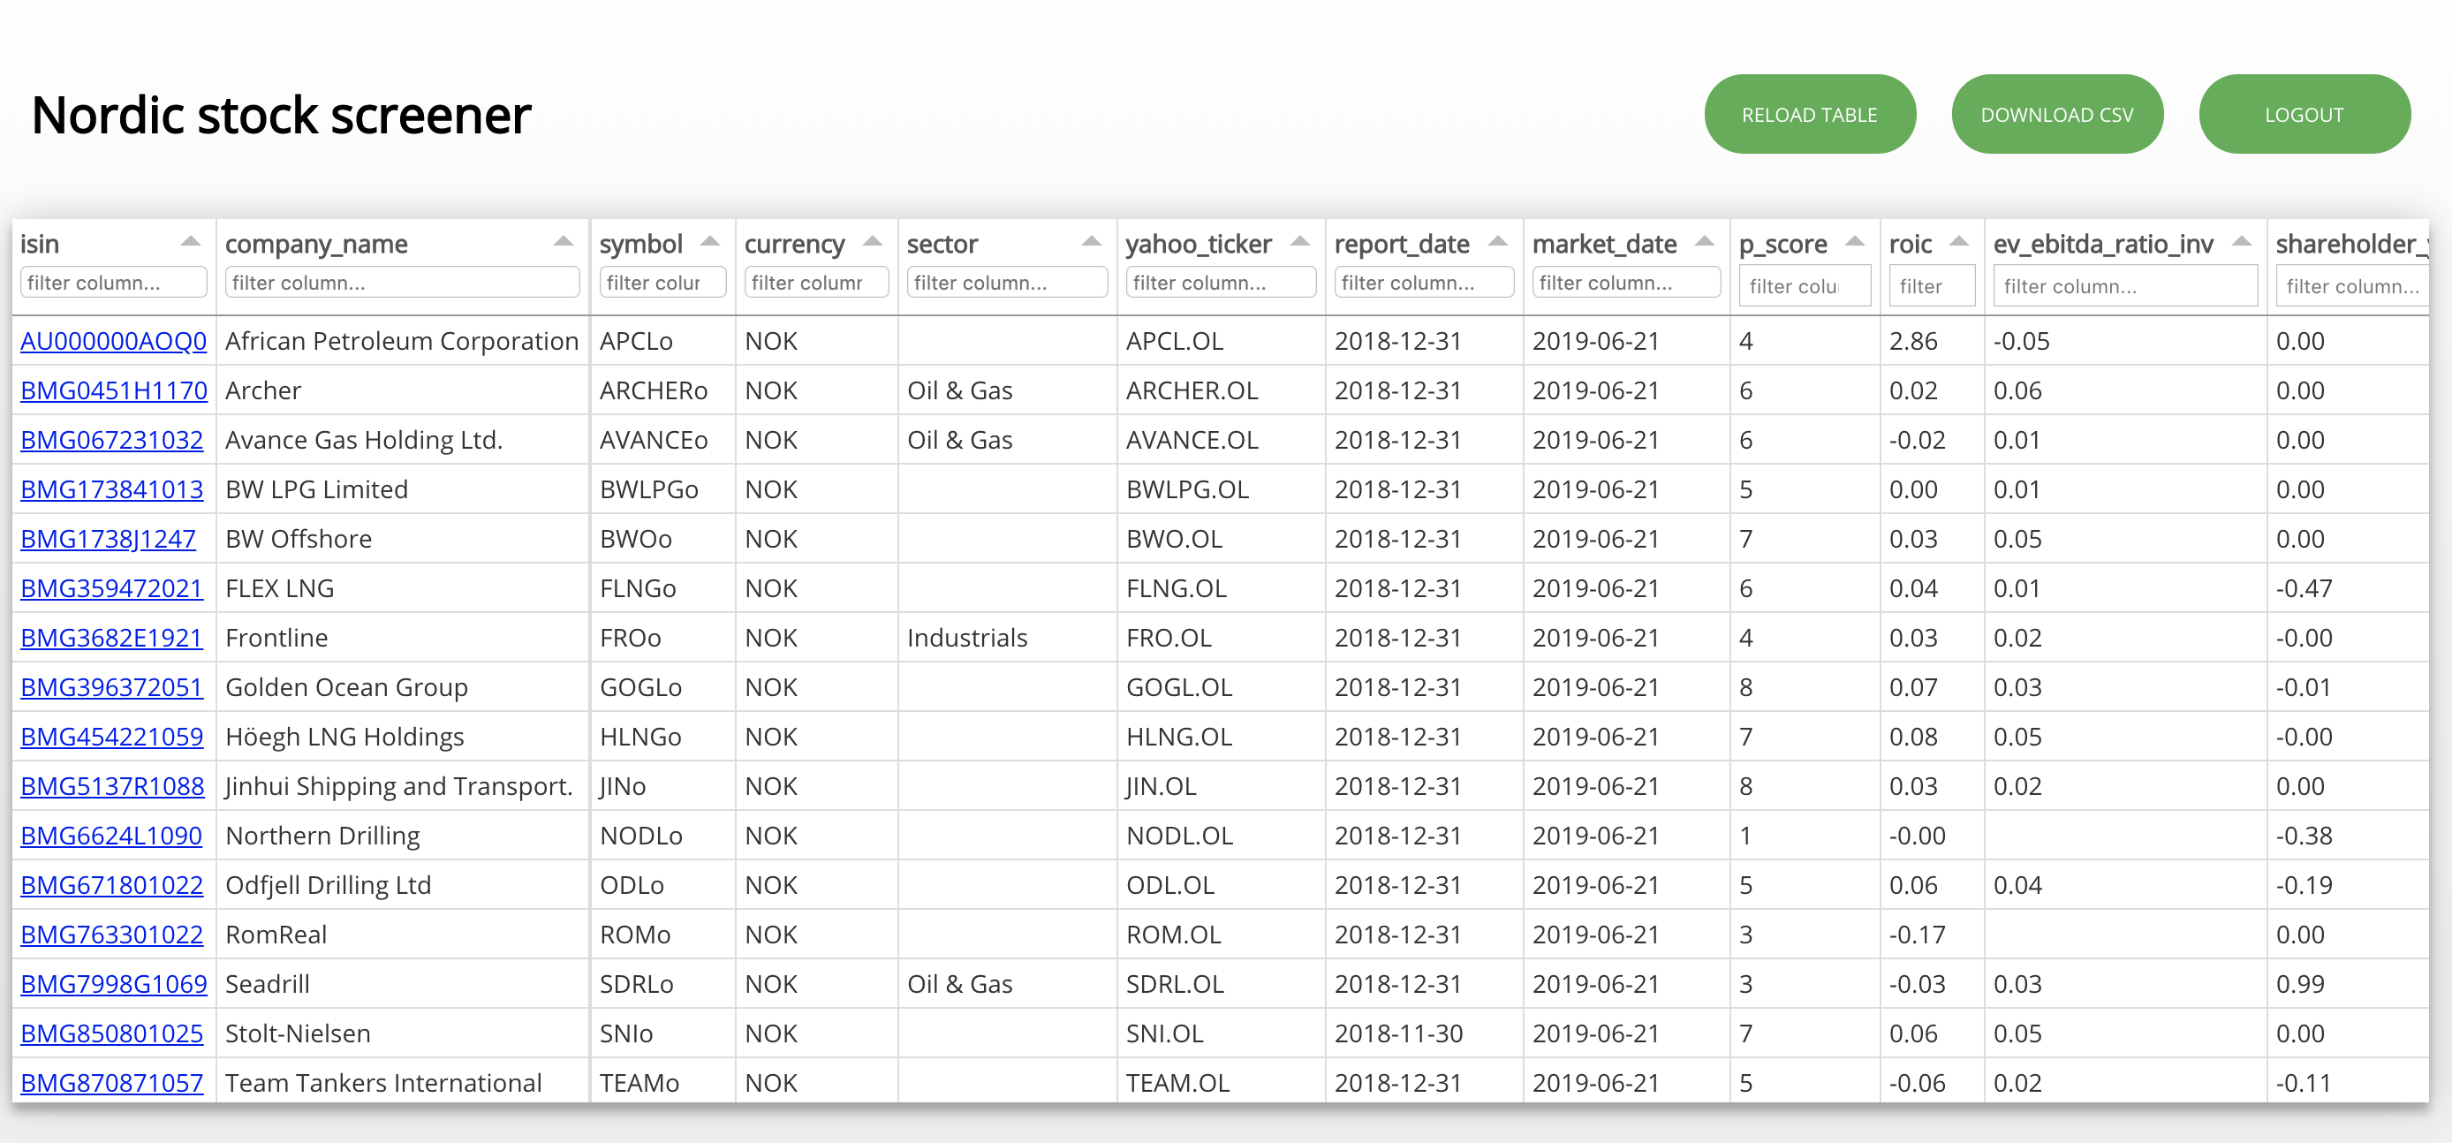The image size is (2452, 1143).
Task: Sort by company_name column arrow
Action: (x=564, y=243)
